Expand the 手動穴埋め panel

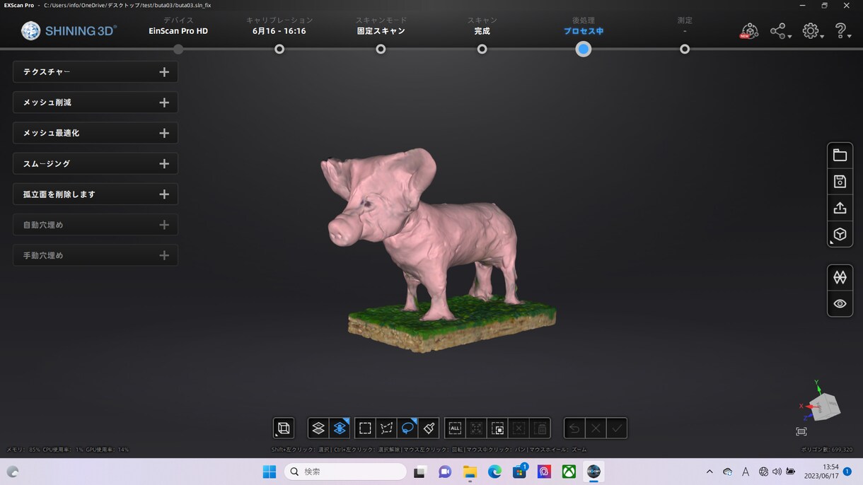pos(95,255)
